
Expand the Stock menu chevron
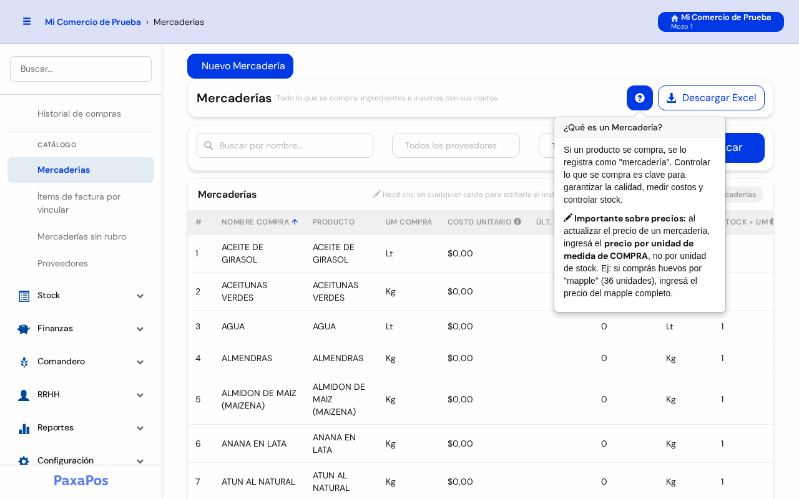pos(140,296)
